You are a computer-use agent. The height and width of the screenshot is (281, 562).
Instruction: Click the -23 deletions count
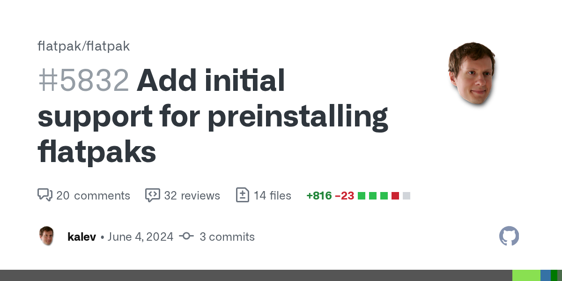tap(344, 195)
